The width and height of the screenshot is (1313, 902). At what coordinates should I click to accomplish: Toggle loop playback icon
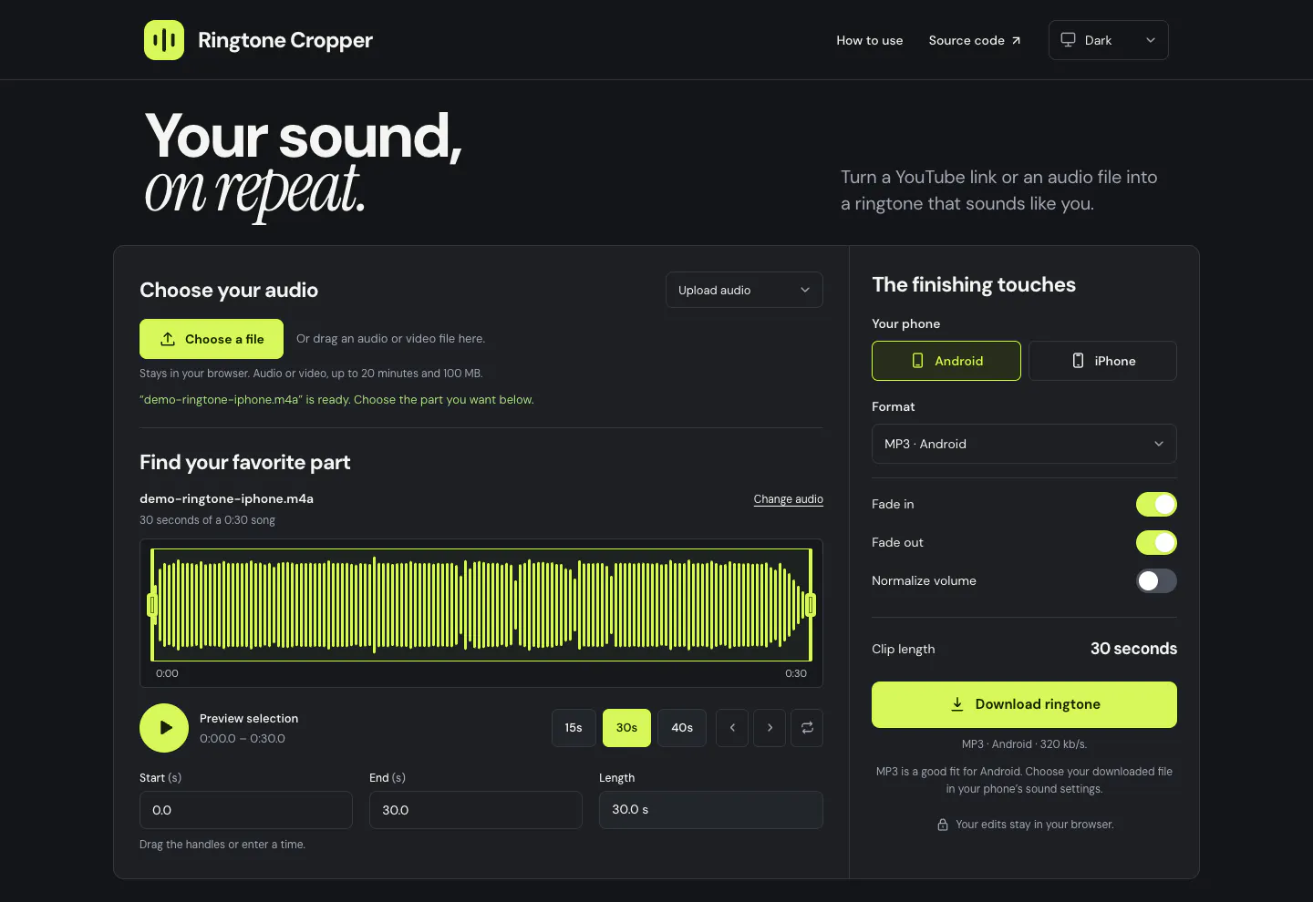coord(807,728)
